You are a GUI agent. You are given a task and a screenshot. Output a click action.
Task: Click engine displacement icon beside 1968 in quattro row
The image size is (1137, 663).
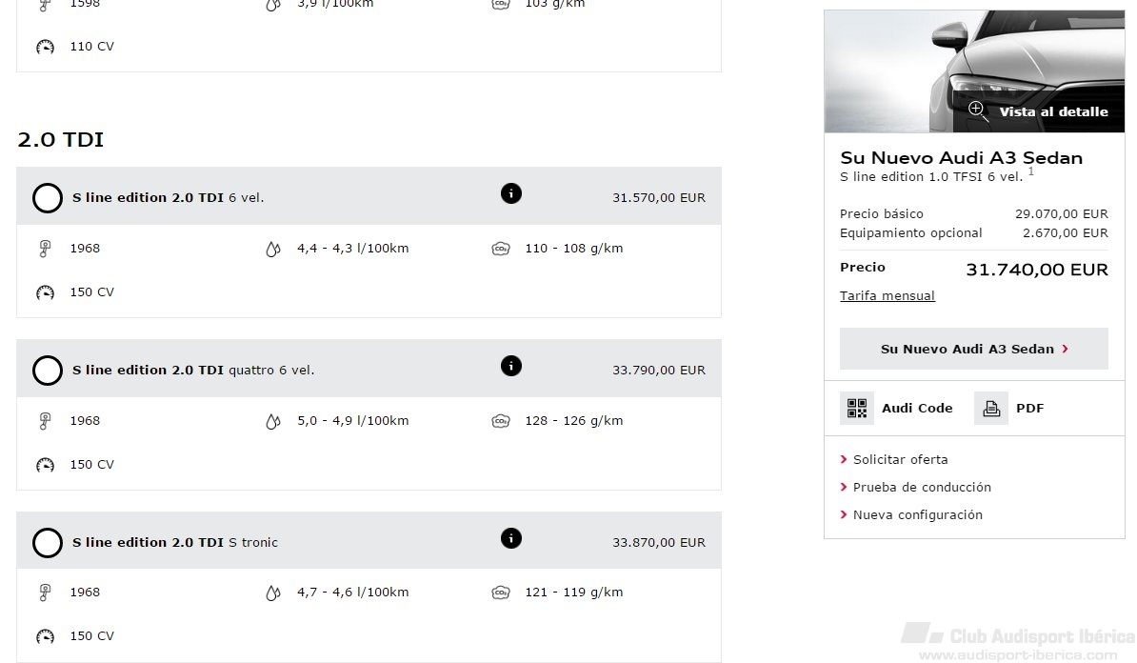[45, 421]
